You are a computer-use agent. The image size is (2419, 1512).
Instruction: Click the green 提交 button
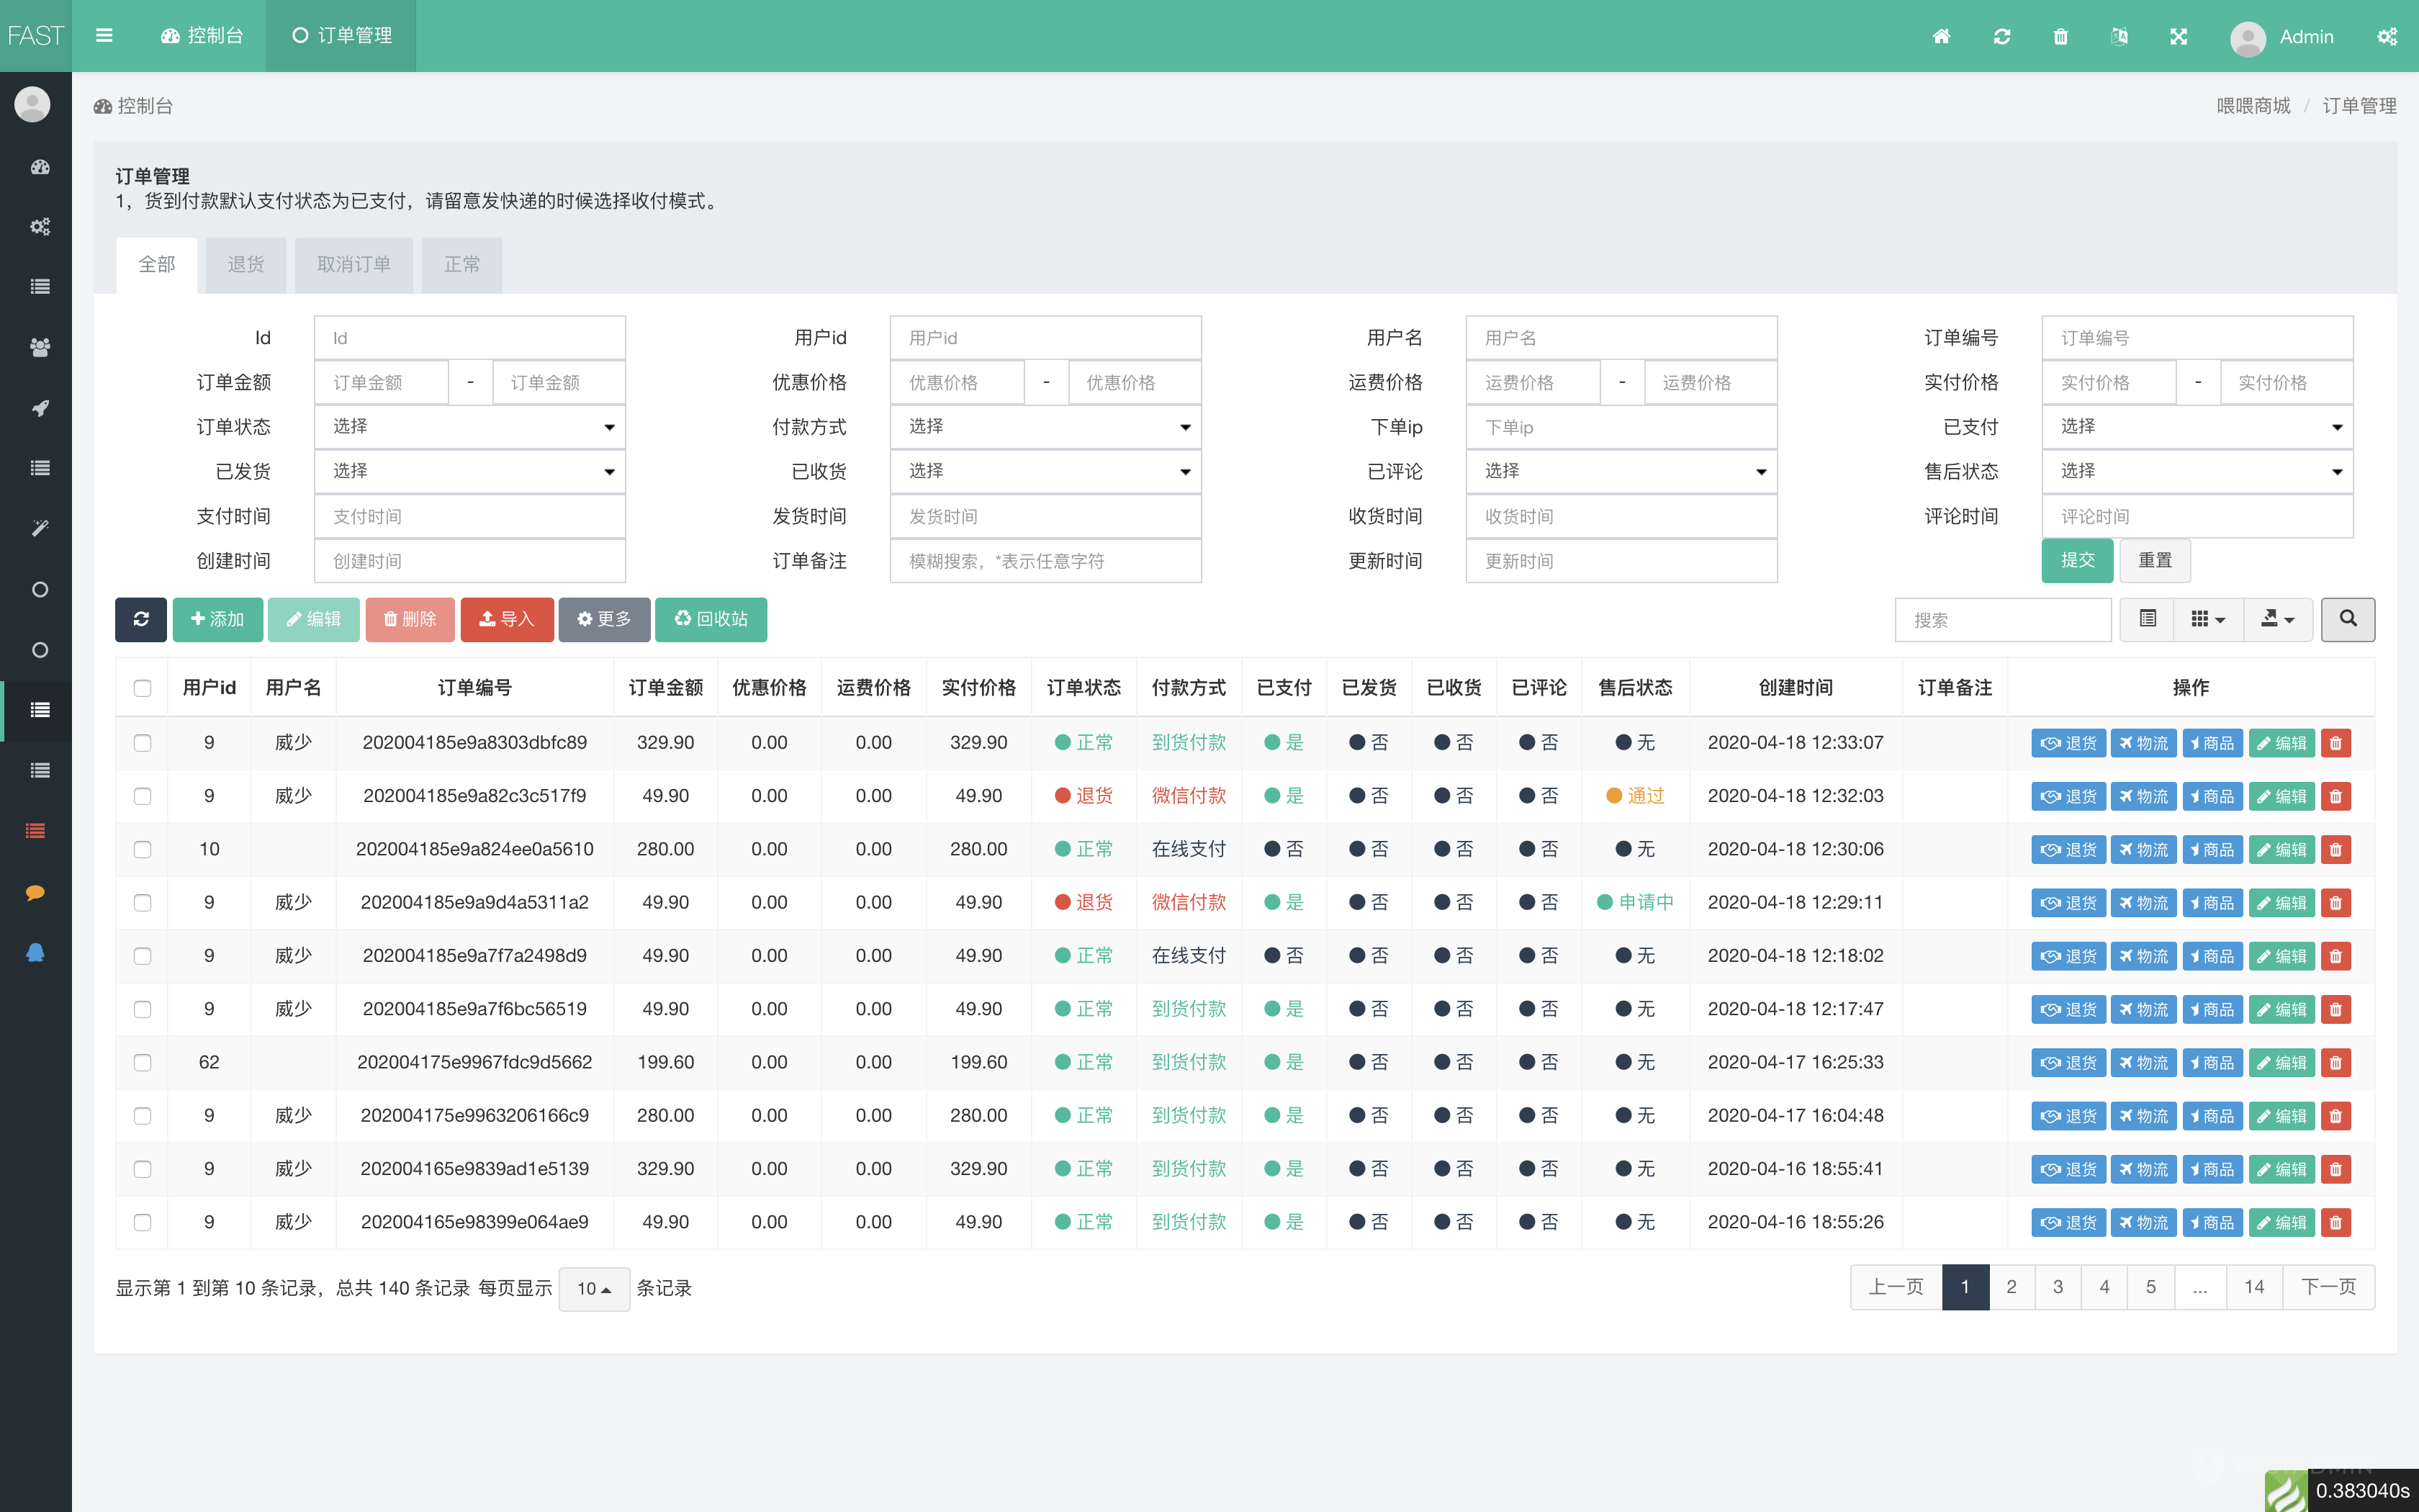pyautogui.click(x=2076, y=560)
